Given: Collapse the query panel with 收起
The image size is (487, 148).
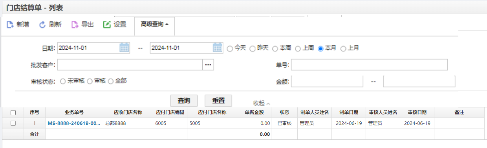Looking at the screenshot, I should 262,103.
